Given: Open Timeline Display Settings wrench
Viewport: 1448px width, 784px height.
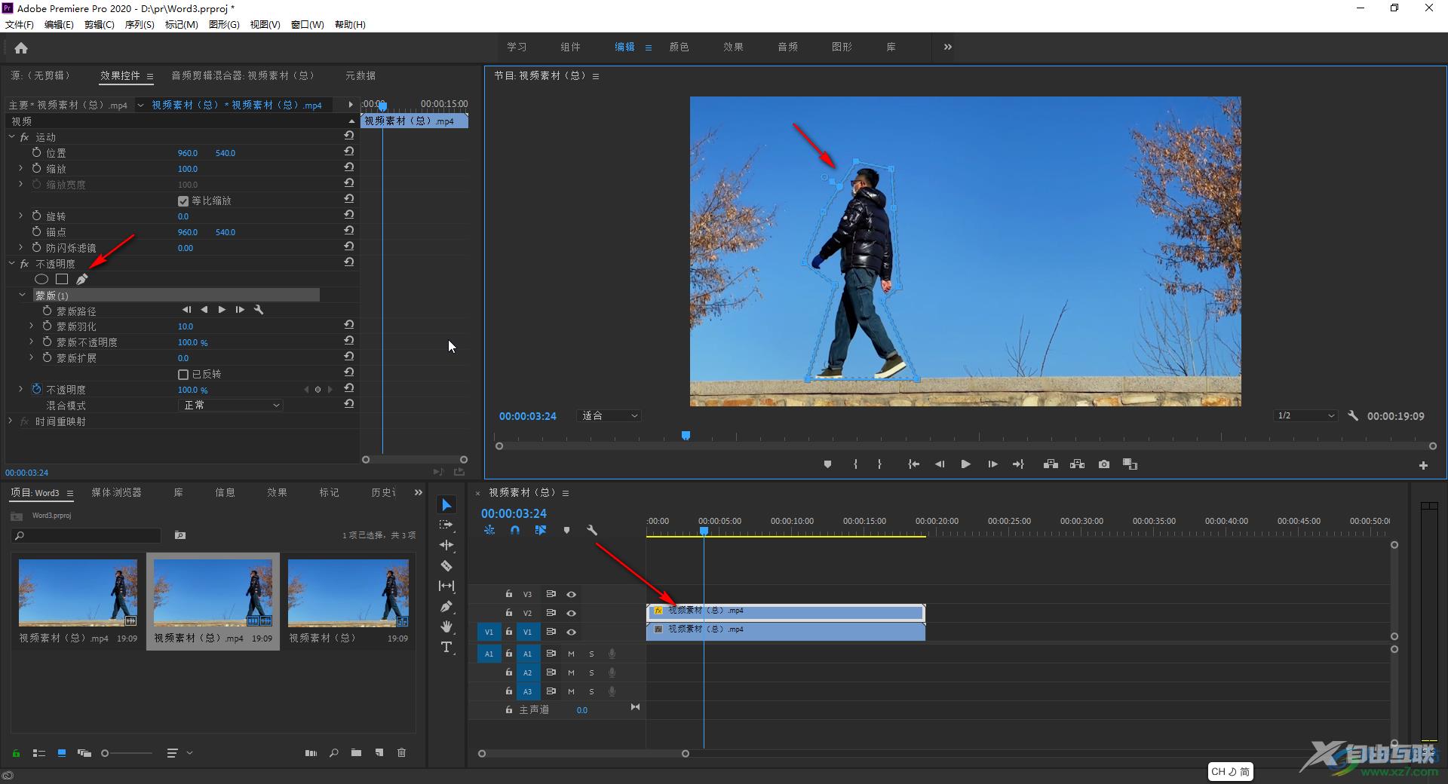Looking at the screenshot, I should (x=592, y=530).
